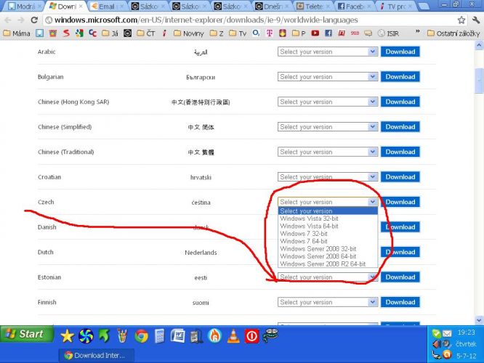This screenshot has width=484, height=363.
Task: Open a new tab with the new-tab button
Action: pos(423,7)
